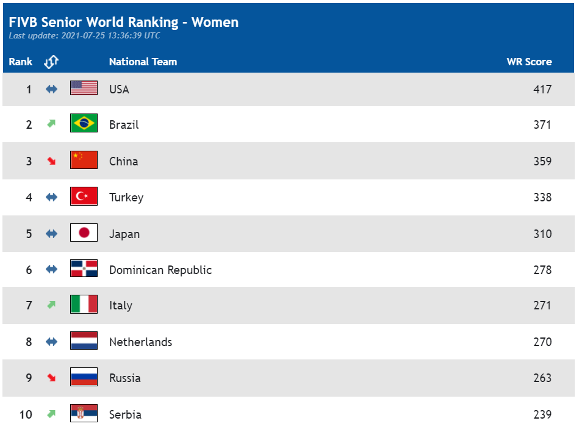Image resolution: width=579 pixels, height=429 pixels.
Task: Open the Dominican Republic team name
Action: point(160,270)
